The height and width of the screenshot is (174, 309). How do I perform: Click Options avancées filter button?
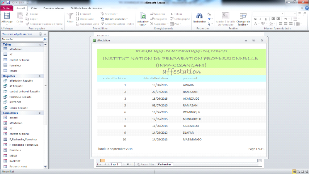(x=115, y=19)
